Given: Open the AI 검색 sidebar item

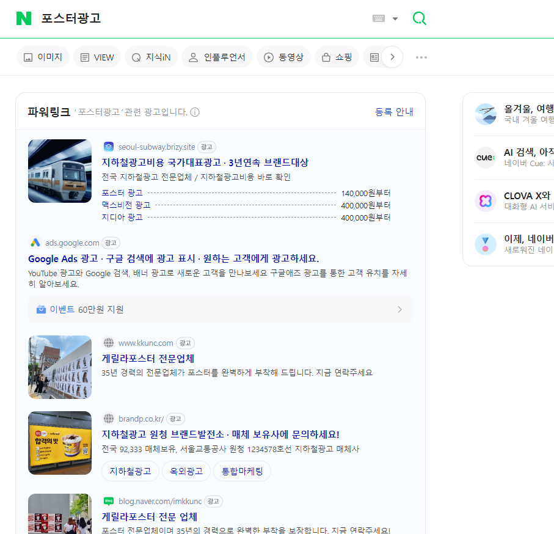Looking at the screenshot, I should tap(514, 158).
